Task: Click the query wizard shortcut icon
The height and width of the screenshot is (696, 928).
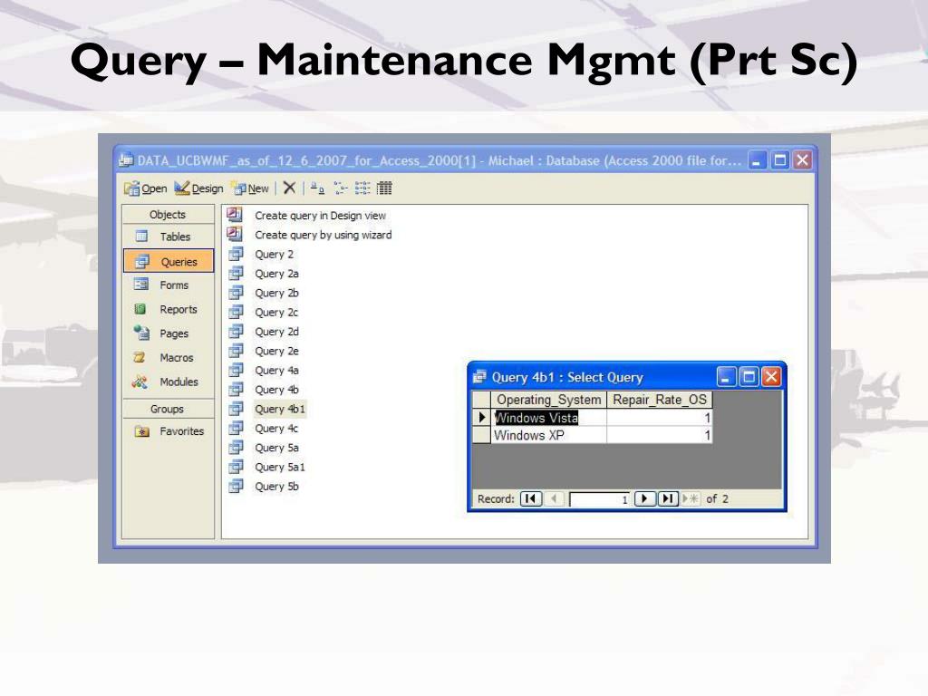Action: 235,234
